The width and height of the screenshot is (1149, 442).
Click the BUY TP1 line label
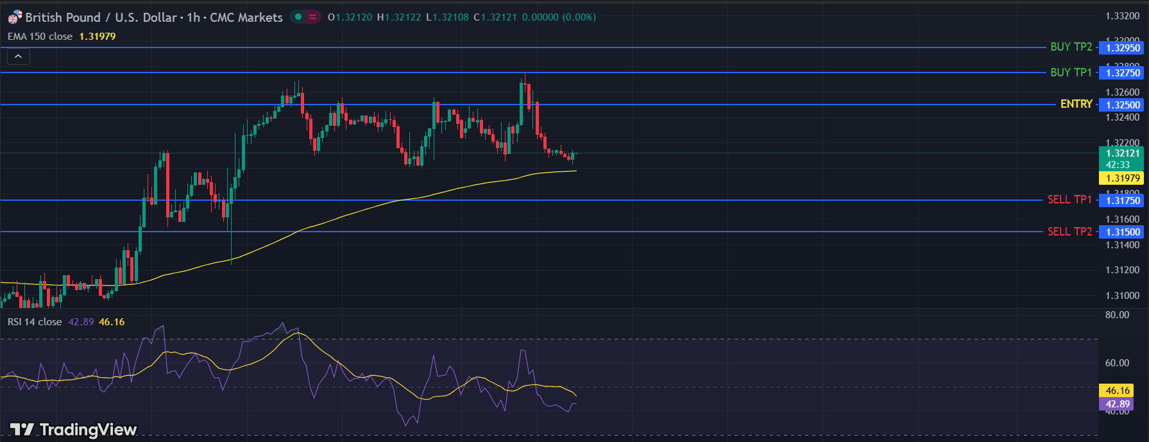pos(1071,72)
